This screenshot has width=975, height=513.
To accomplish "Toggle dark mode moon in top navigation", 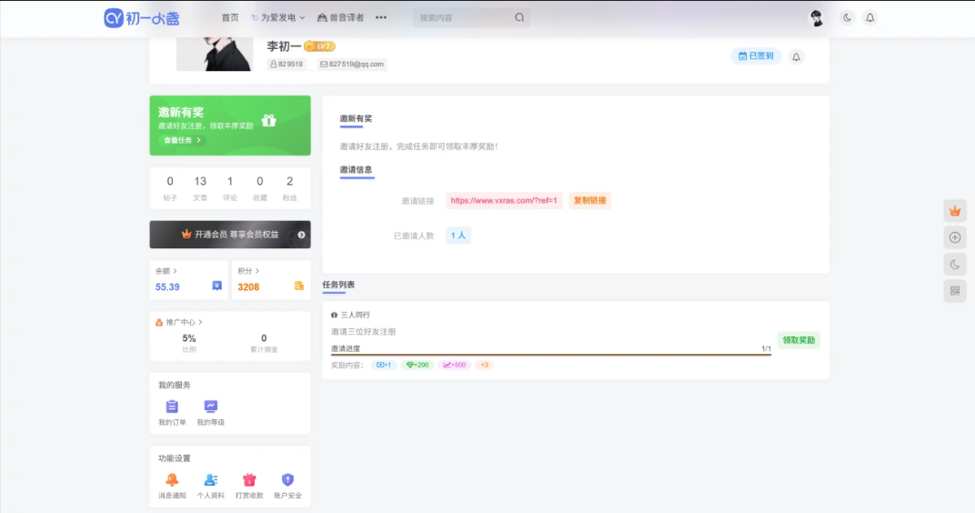I will (x=847, y=17).
